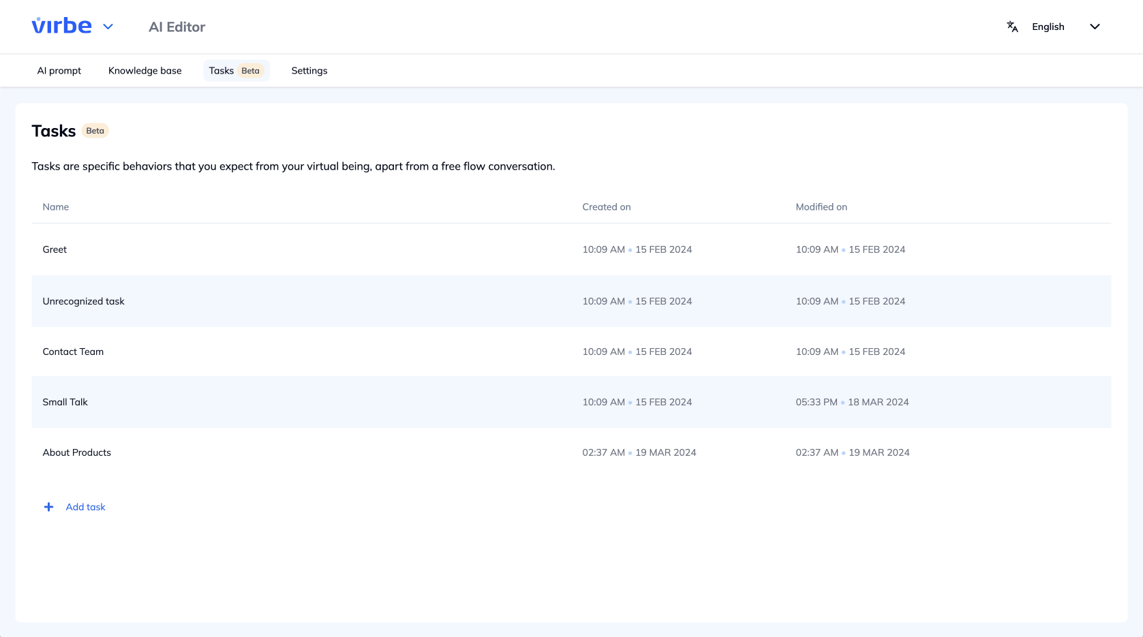Image resolution: width=1143 pixels, height=637 pixels.
Task: Click the plus icon beside Add task
Action: coord(48,507)
